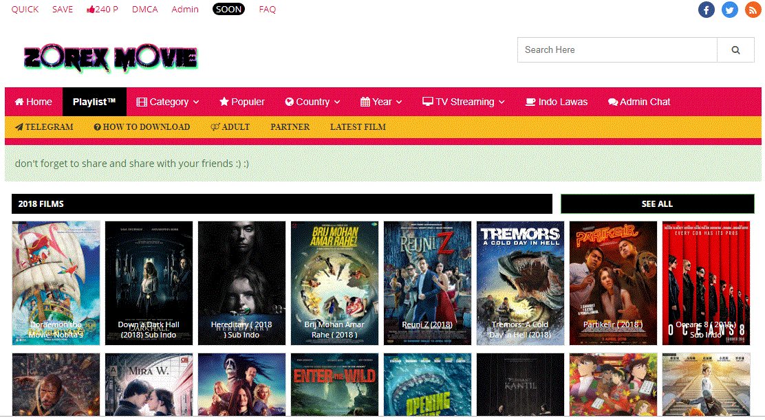Open the Twitter social icon
765x420 pixels.
[729, 9]
